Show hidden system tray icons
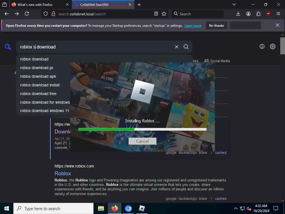285x214 pixels. point(235,208)
